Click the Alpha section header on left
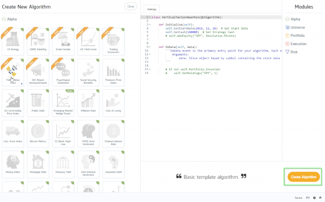 coord(10,19)
